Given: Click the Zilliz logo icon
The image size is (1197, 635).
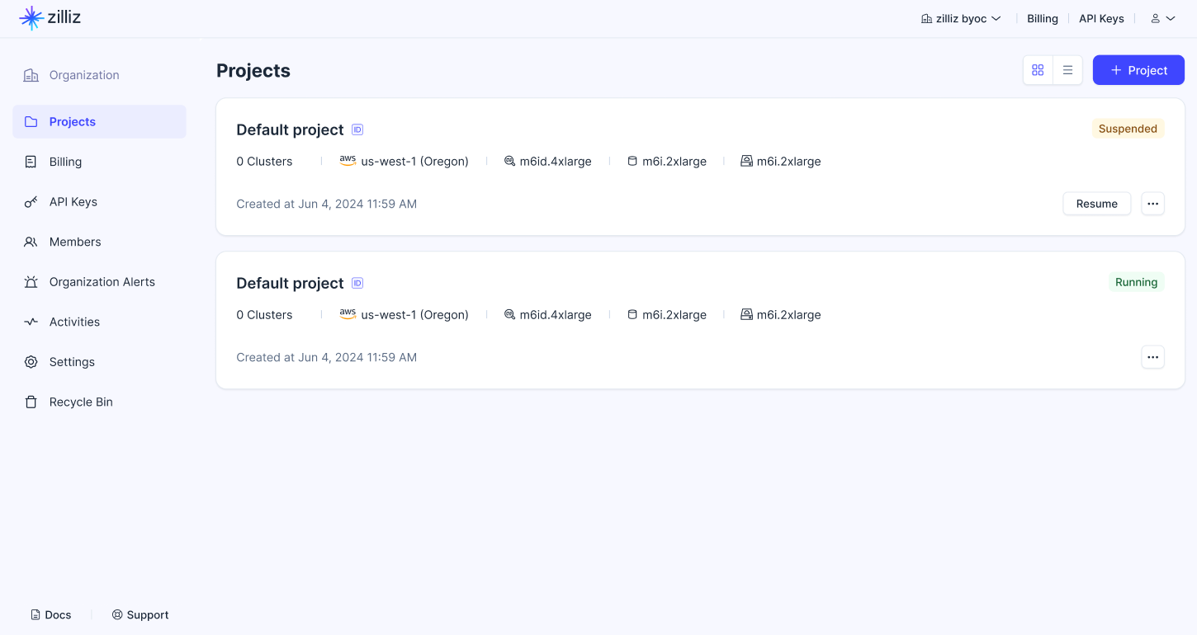Looking at the screenshot, I should (x=31, y=17).
